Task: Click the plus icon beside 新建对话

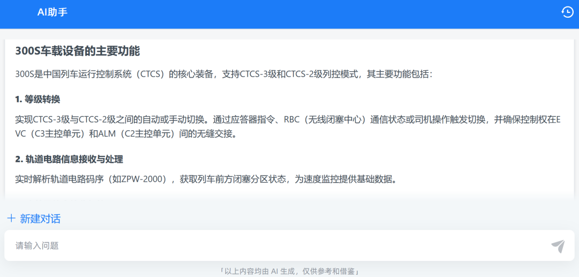Action: tap(11, 218)
